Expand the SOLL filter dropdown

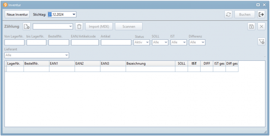click(166, 42)
